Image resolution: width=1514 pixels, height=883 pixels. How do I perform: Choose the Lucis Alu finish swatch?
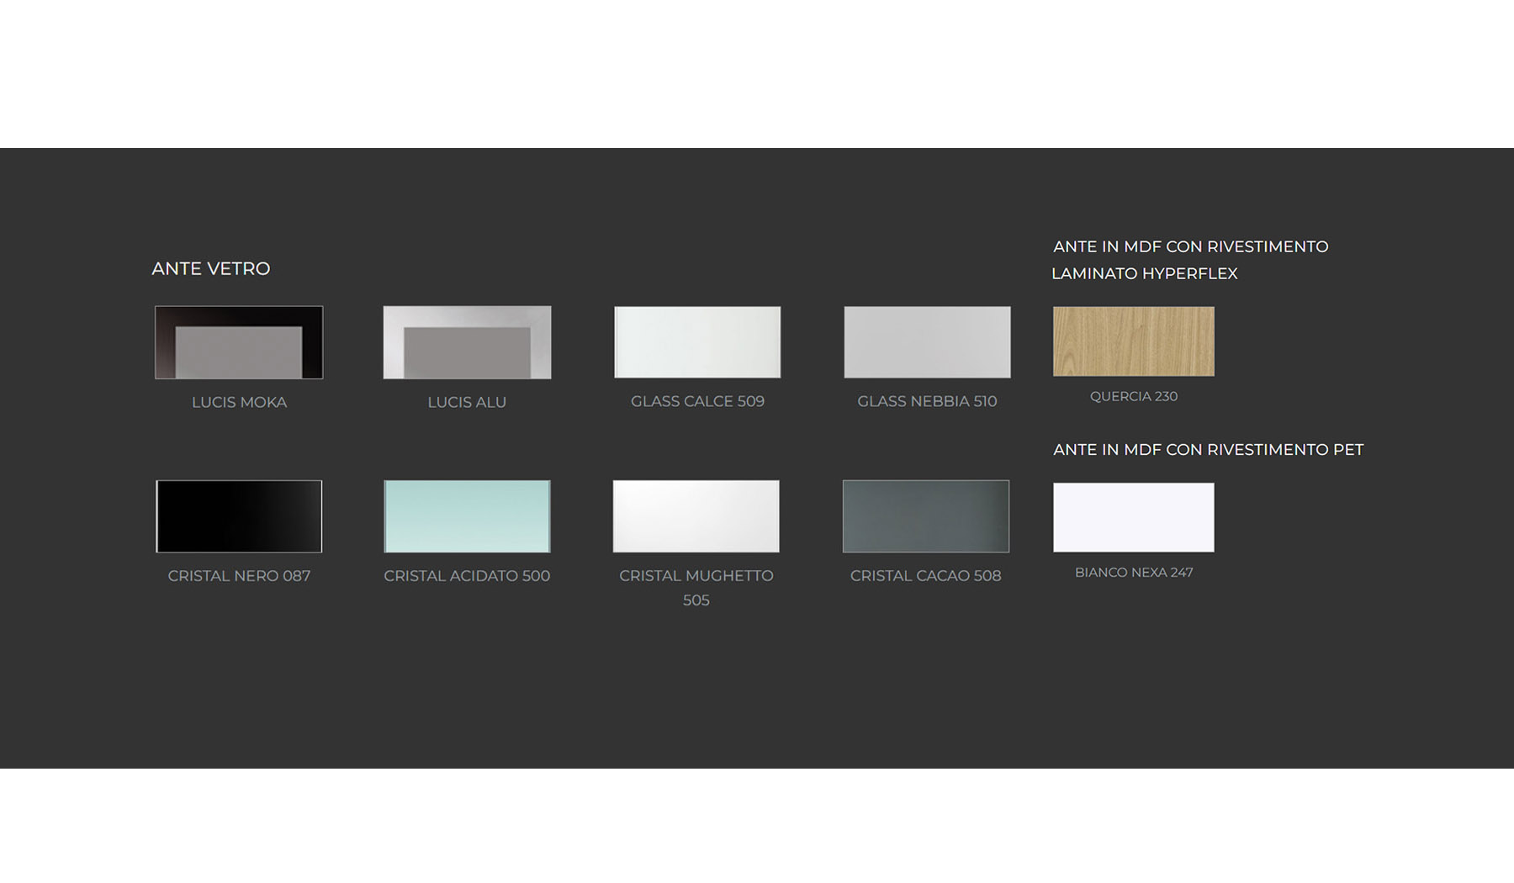(x=467, y=342)
